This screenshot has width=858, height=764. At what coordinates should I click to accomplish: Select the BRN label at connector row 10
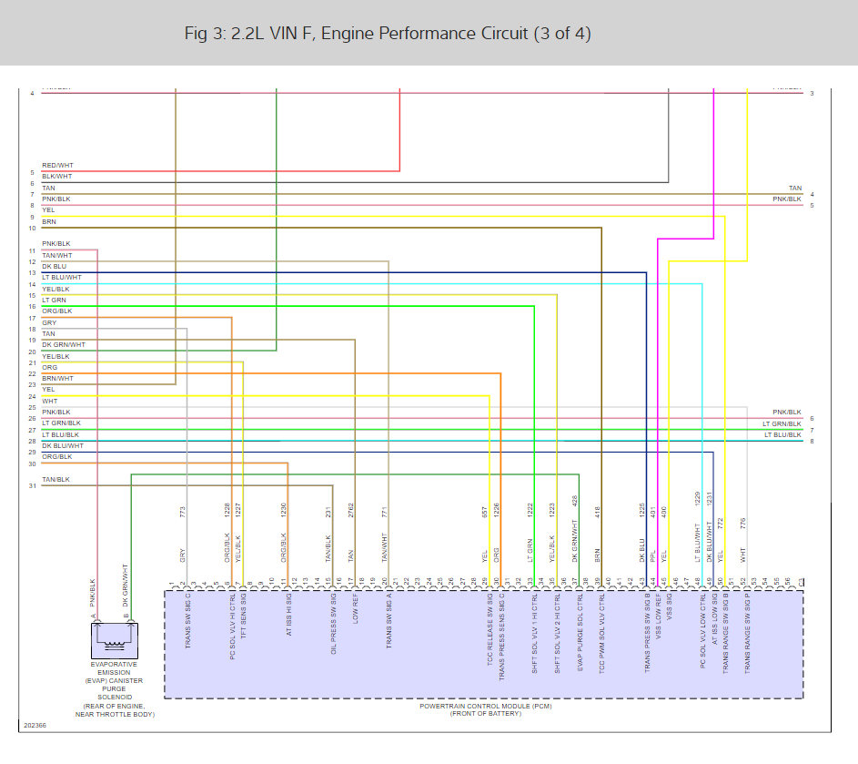click(49, 222)
